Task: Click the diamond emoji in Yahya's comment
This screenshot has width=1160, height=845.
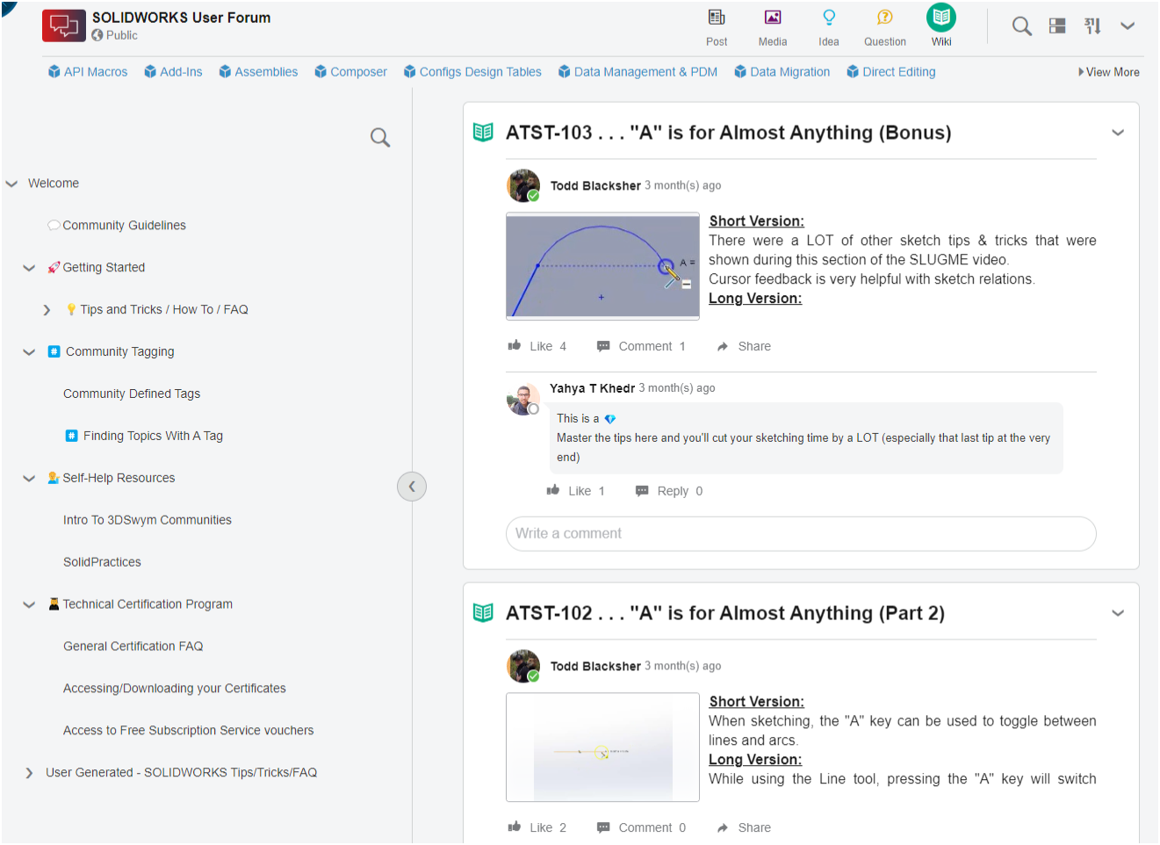Action: click(610, 420)
